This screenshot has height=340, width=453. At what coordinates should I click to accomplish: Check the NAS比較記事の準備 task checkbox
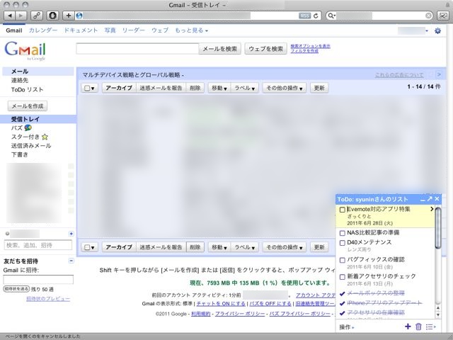343,233
